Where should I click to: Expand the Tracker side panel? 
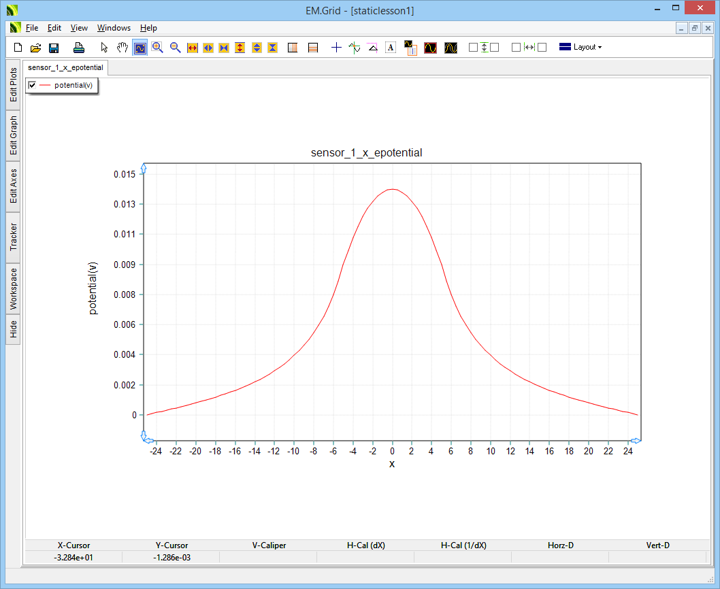[14, 237]
